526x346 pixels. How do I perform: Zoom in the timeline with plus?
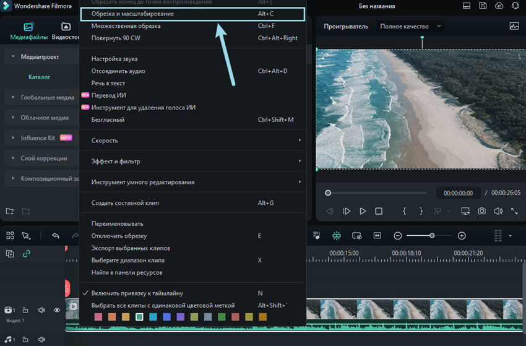[x=462, y=236]
